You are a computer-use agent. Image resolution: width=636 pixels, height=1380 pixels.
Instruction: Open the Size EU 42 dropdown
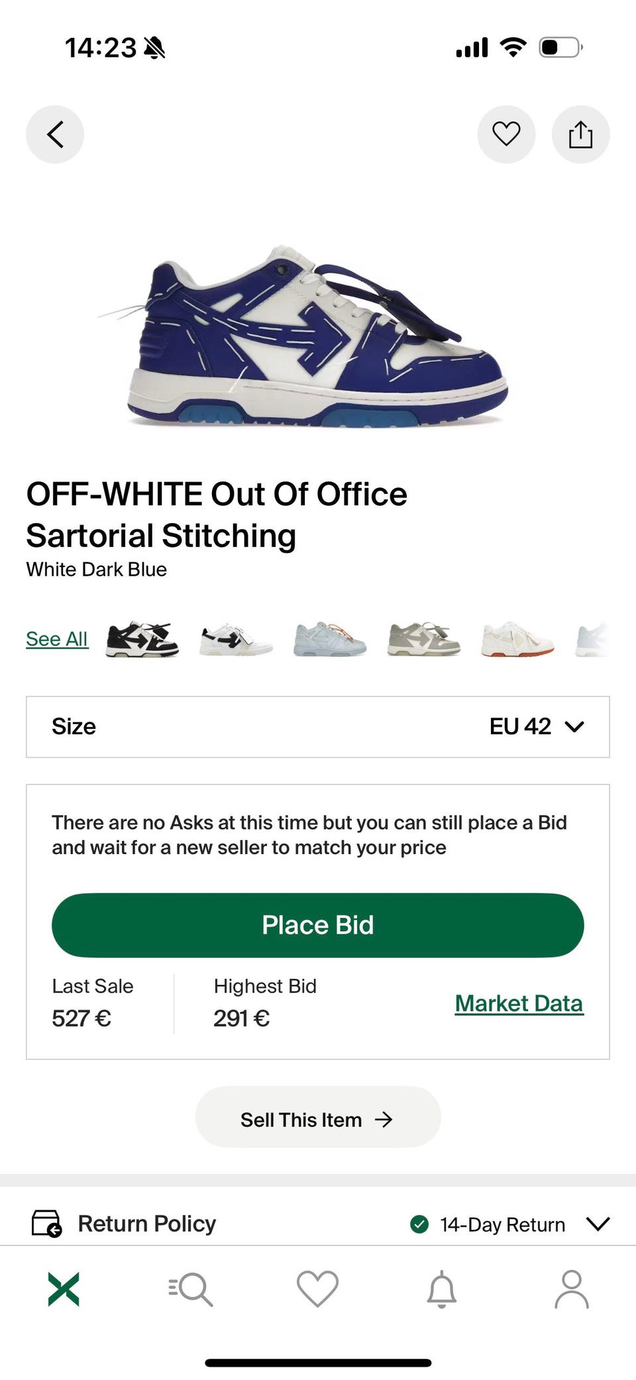click(x=318, y=727)
